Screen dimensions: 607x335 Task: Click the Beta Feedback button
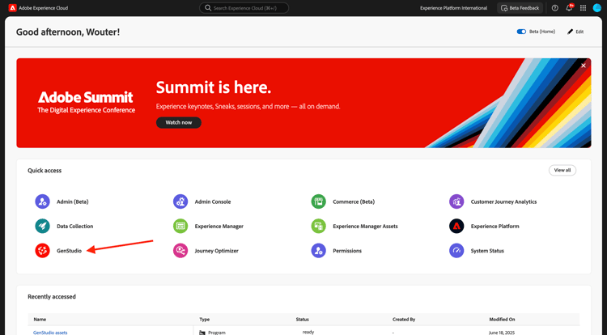(520, 8)
